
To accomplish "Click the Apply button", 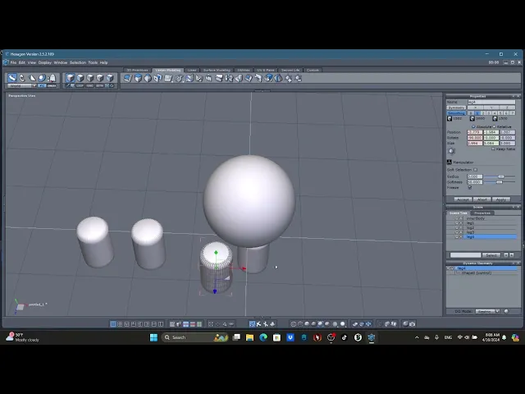I will coord(501,199).
